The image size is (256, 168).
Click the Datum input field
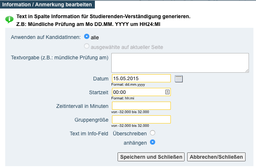point(141,78)
